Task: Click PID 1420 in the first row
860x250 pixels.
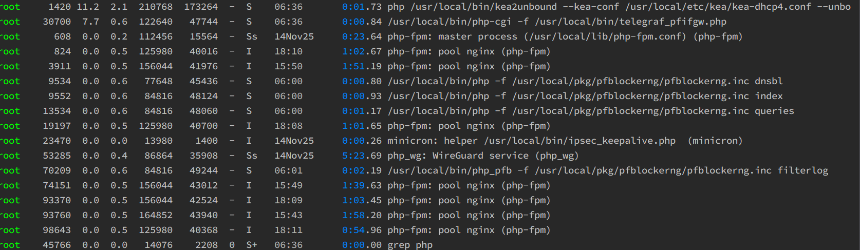Action: [x=60, y=7]
